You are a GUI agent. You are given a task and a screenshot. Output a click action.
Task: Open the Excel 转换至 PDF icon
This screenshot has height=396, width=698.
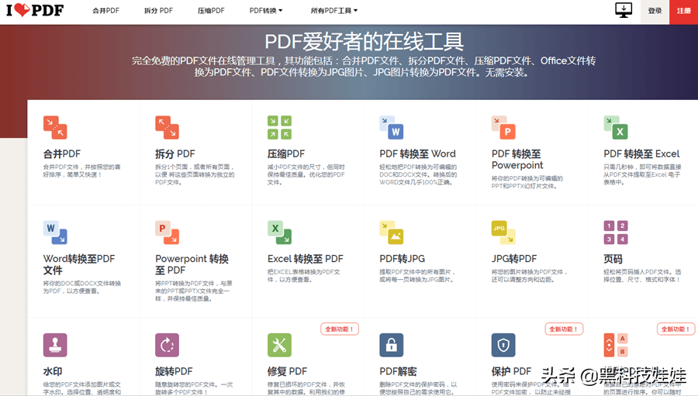279,232
